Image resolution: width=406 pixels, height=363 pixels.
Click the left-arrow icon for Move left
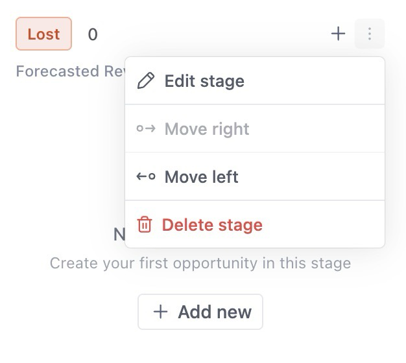point(146,177)
